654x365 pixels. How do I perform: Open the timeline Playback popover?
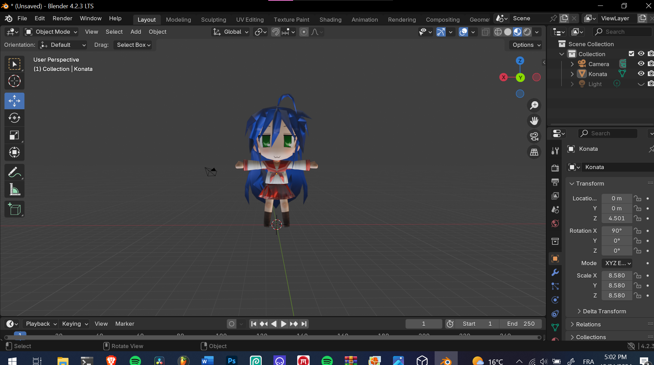[41, 324]
